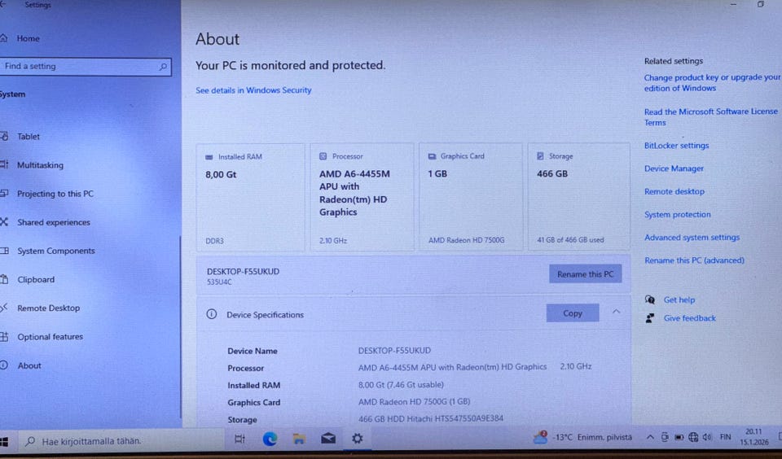Screen dimensions: 782x459
Task: Show hidden system tray icons
Action: pyautogui.click(x=650, y=437)
